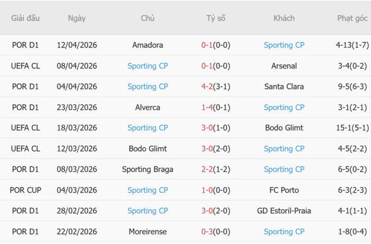Click the 1-4 score in Alverca row

tap(208, 107)
